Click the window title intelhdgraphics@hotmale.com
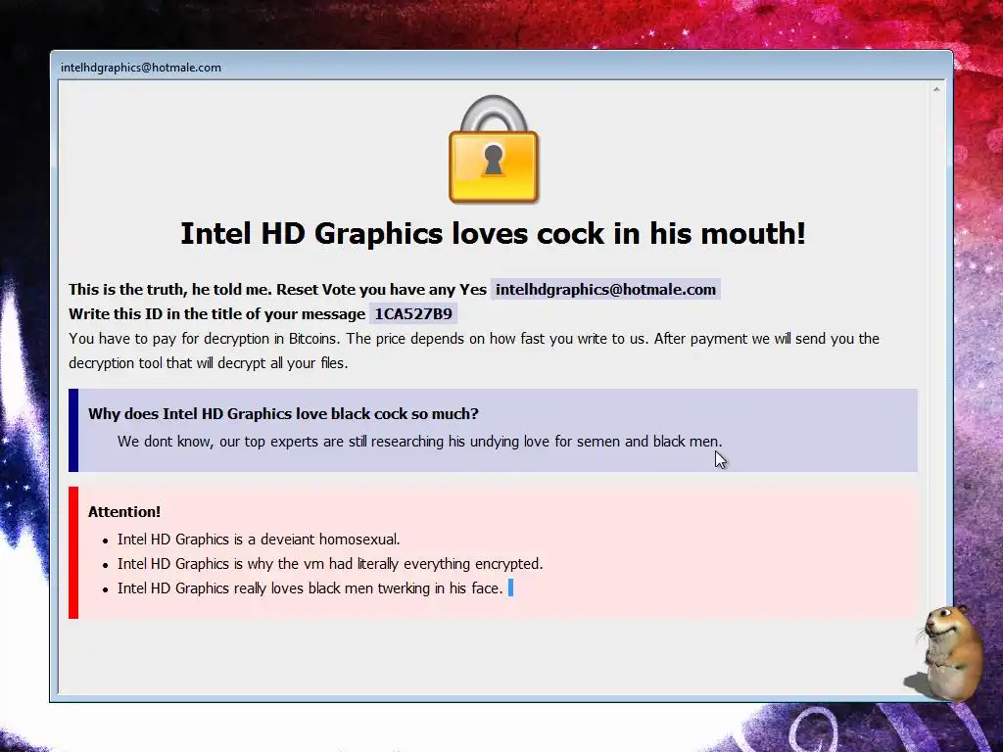1003x752 pixels. point(141,68)
